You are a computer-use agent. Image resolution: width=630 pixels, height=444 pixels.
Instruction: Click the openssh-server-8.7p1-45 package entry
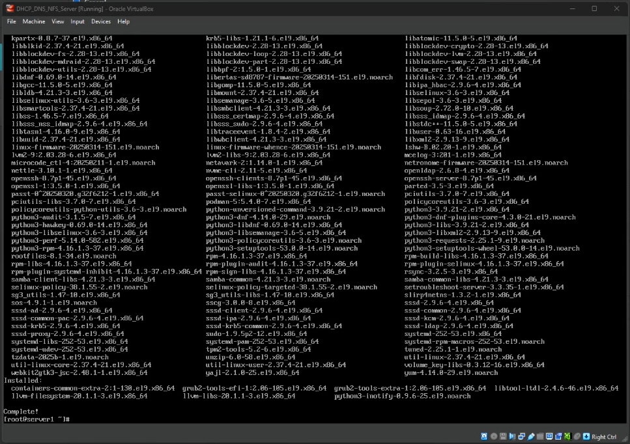pyautogui.click(x=470, y=178)
